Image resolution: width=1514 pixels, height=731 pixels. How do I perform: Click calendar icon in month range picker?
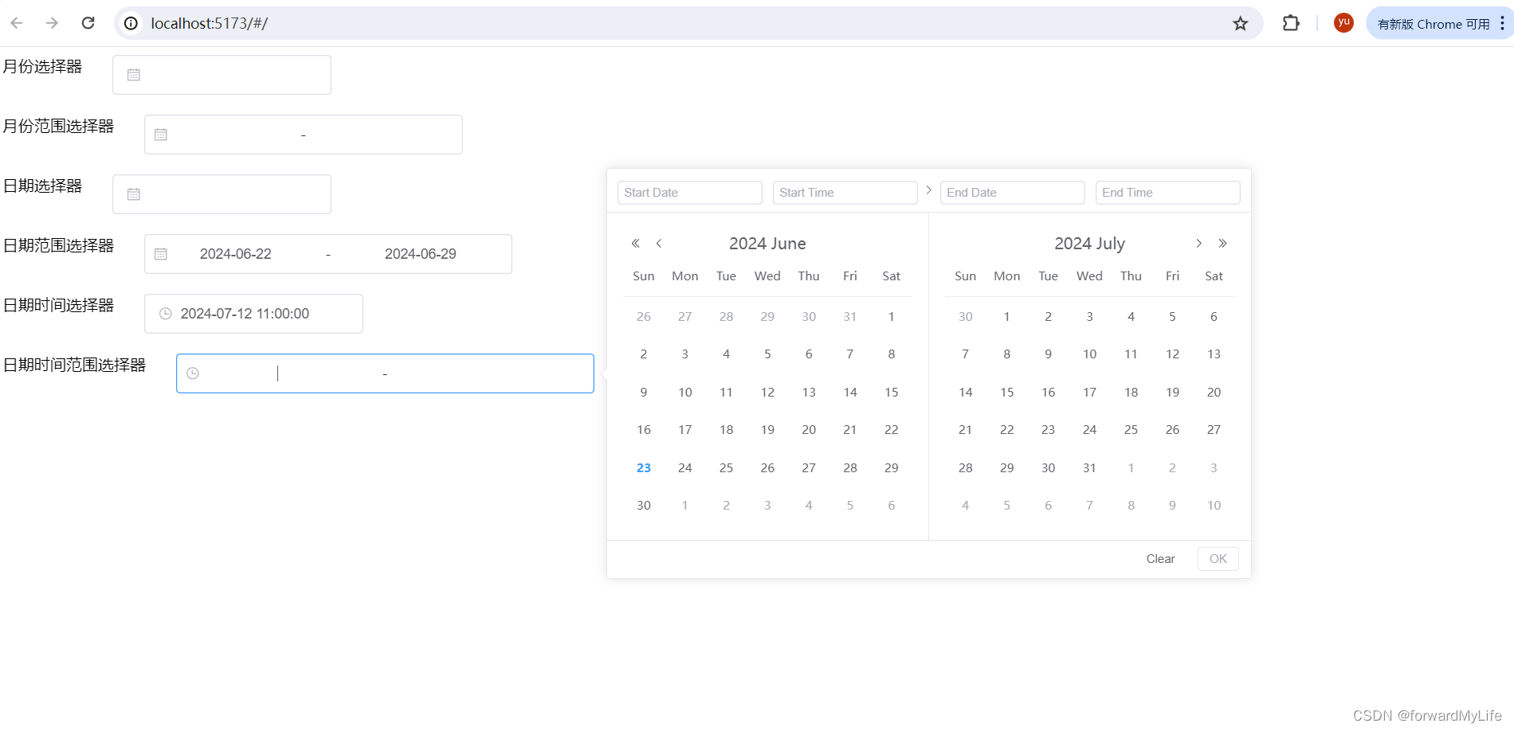(161, 135)
